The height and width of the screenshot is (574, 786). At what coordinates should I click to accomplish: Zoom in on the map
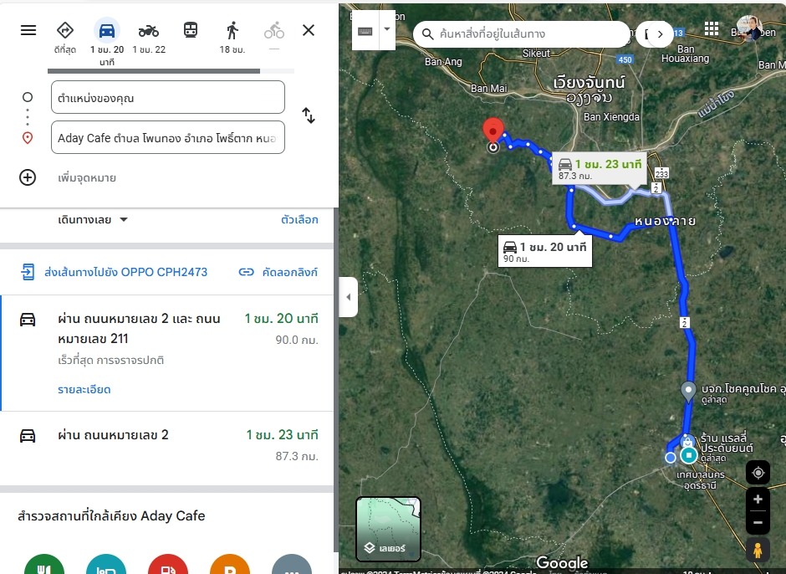click(x=758, y=500)
